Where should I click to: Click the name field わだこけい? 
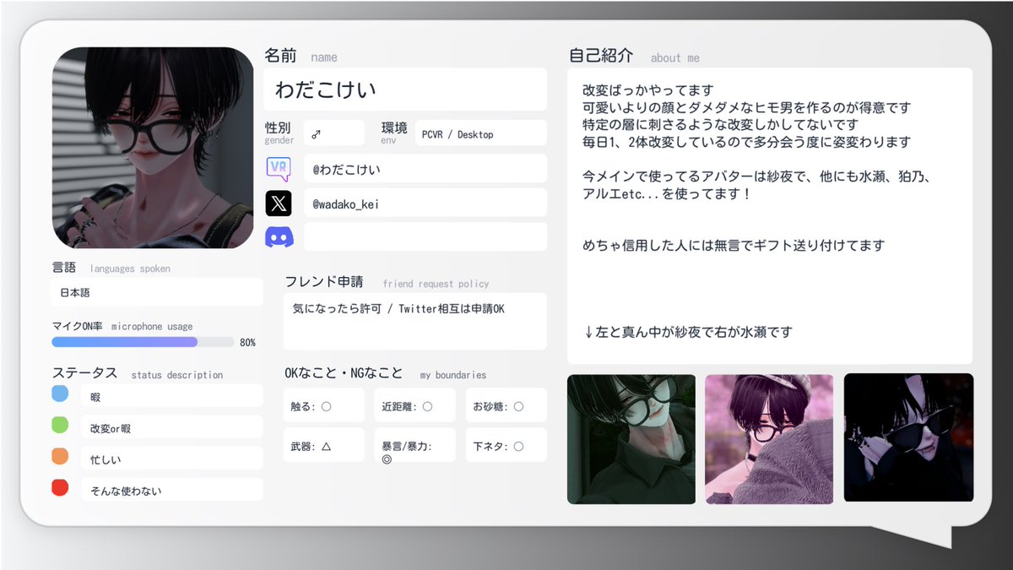405,90
